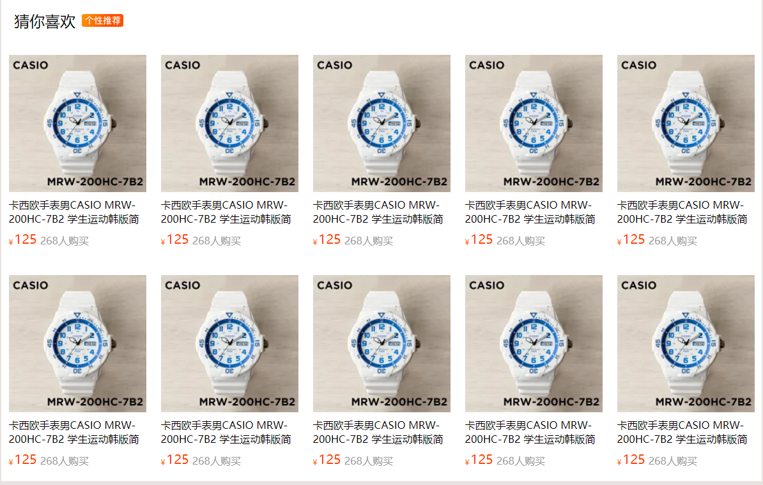
Task: Open third watch thumbnail in bottom row
Action: pos(381,343)
